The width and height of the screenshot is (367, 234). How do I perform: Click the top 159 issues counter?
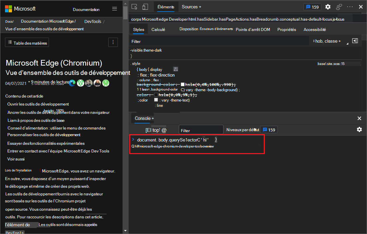[312, 7]
